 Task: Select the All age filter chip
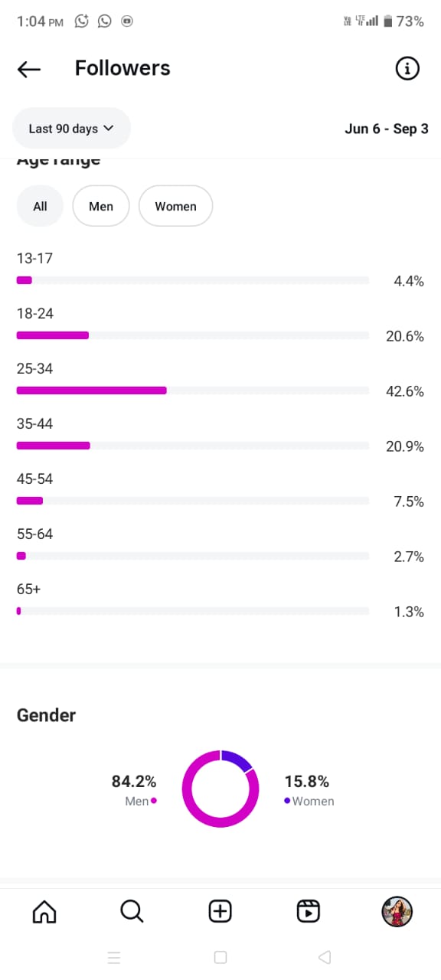point(40,206)
